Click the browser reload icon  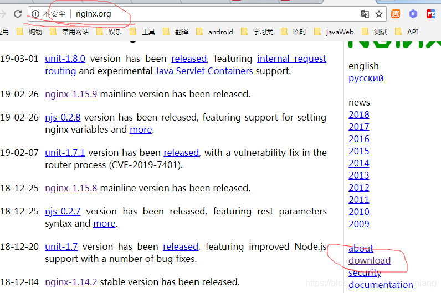[18, 13]
